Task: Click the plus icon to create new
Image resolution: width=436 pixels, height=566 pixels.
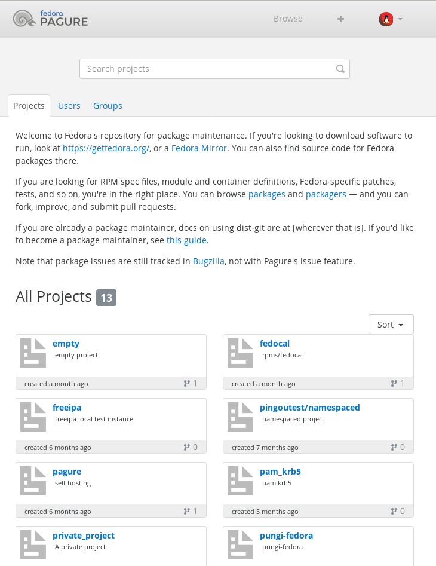Action: tap(340, 19)
